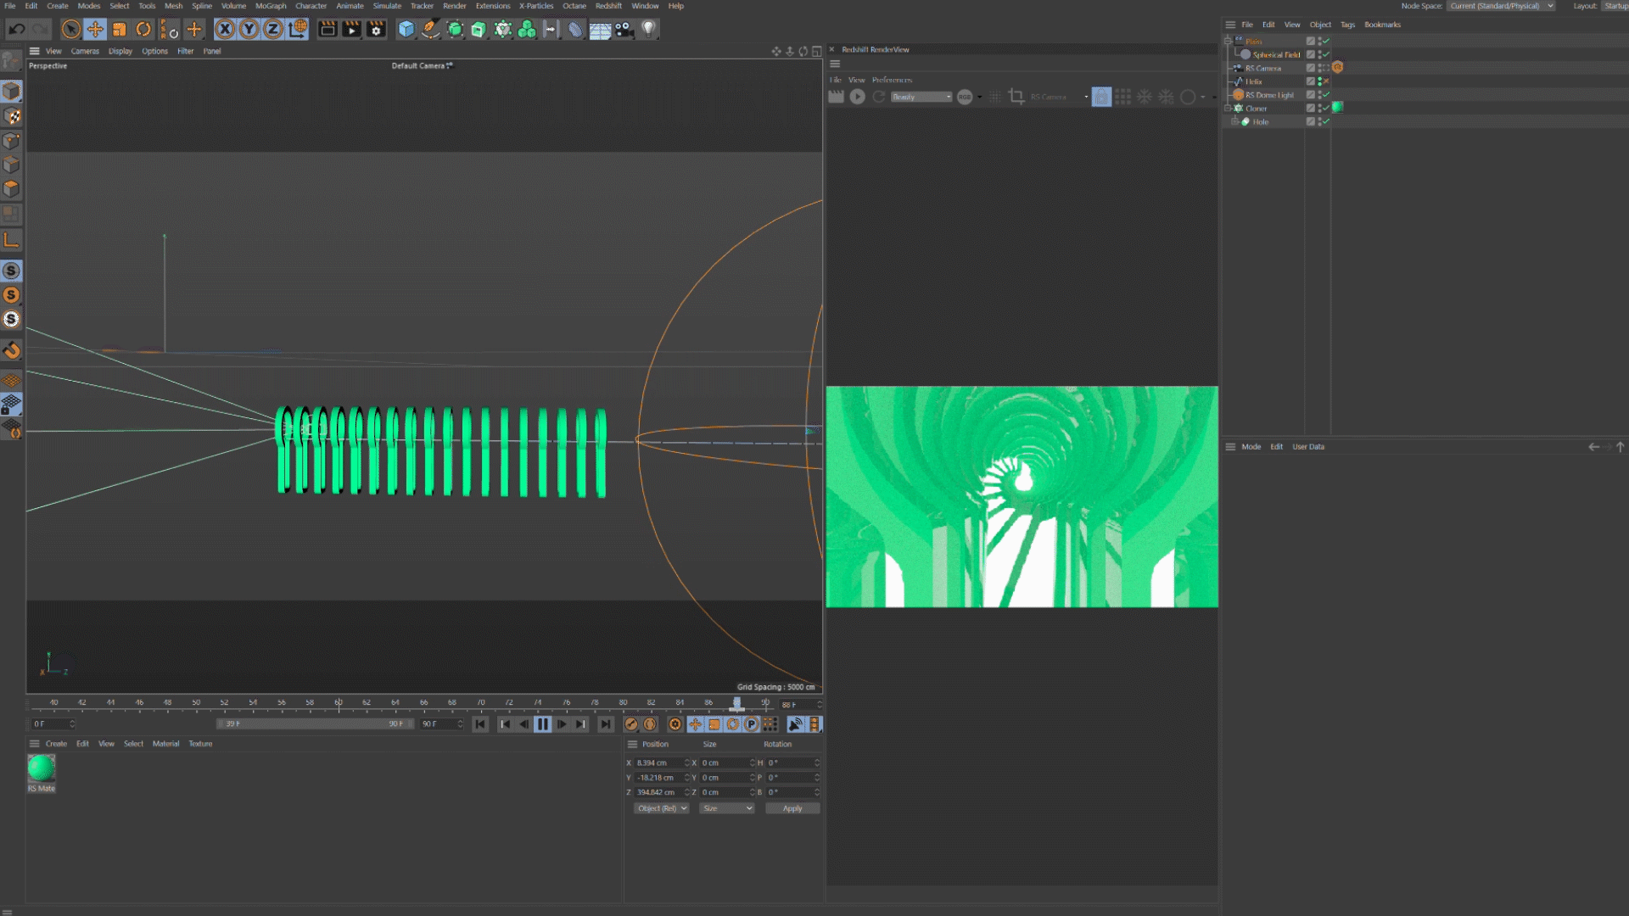1629x916 pixels.
Task: Click the timeline playhead near frame 88
Action: pos(736,704)
